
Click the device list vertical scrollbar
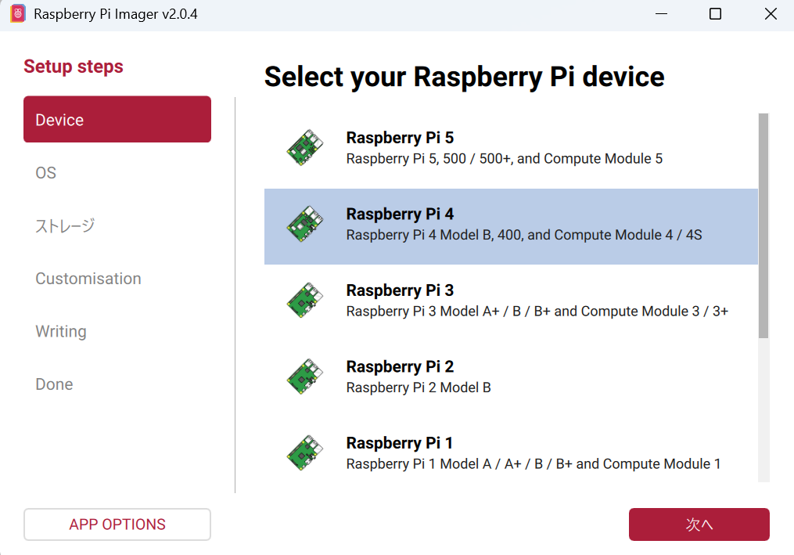pyautogui.click(x=763, y=225)
